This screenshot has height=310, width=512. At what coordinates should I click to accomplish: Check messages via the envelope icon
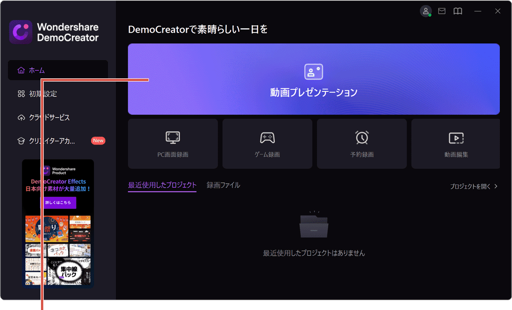point(442,11)
